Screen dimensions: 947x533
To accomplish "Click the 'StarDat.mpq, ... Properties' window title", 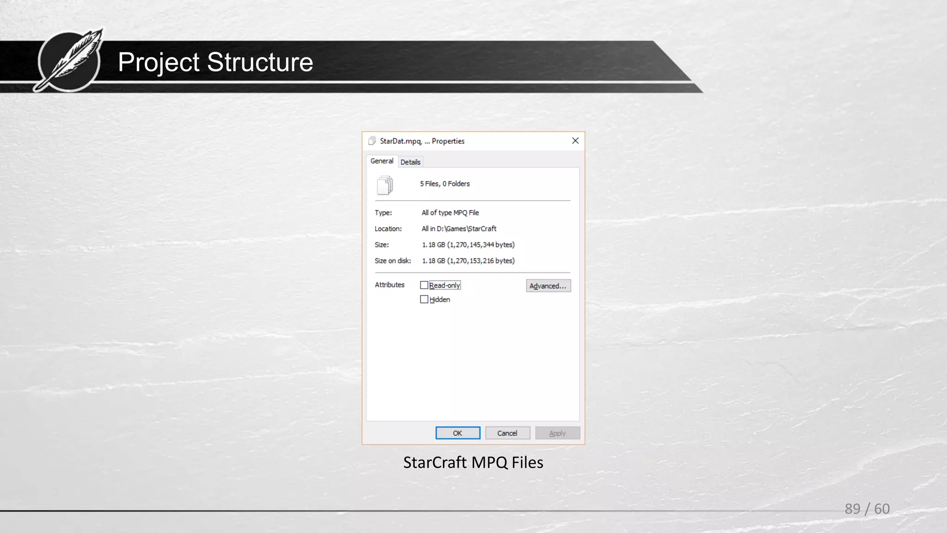I will (x=422, y=141).
